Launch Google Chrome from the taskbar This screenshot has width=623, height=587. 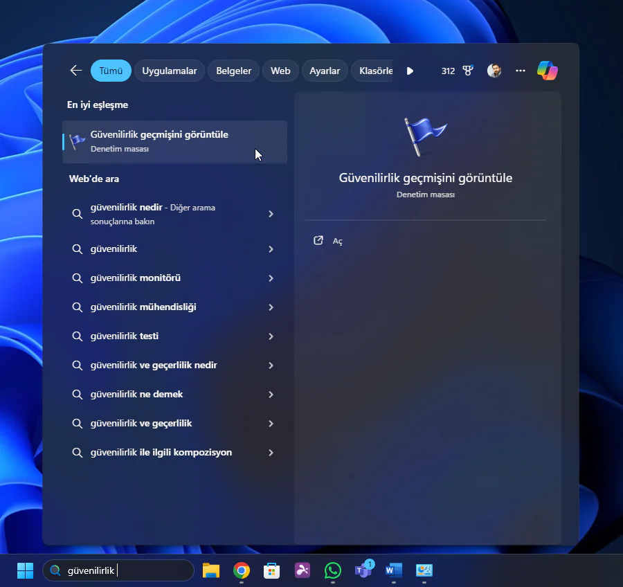tap(241, 570)
